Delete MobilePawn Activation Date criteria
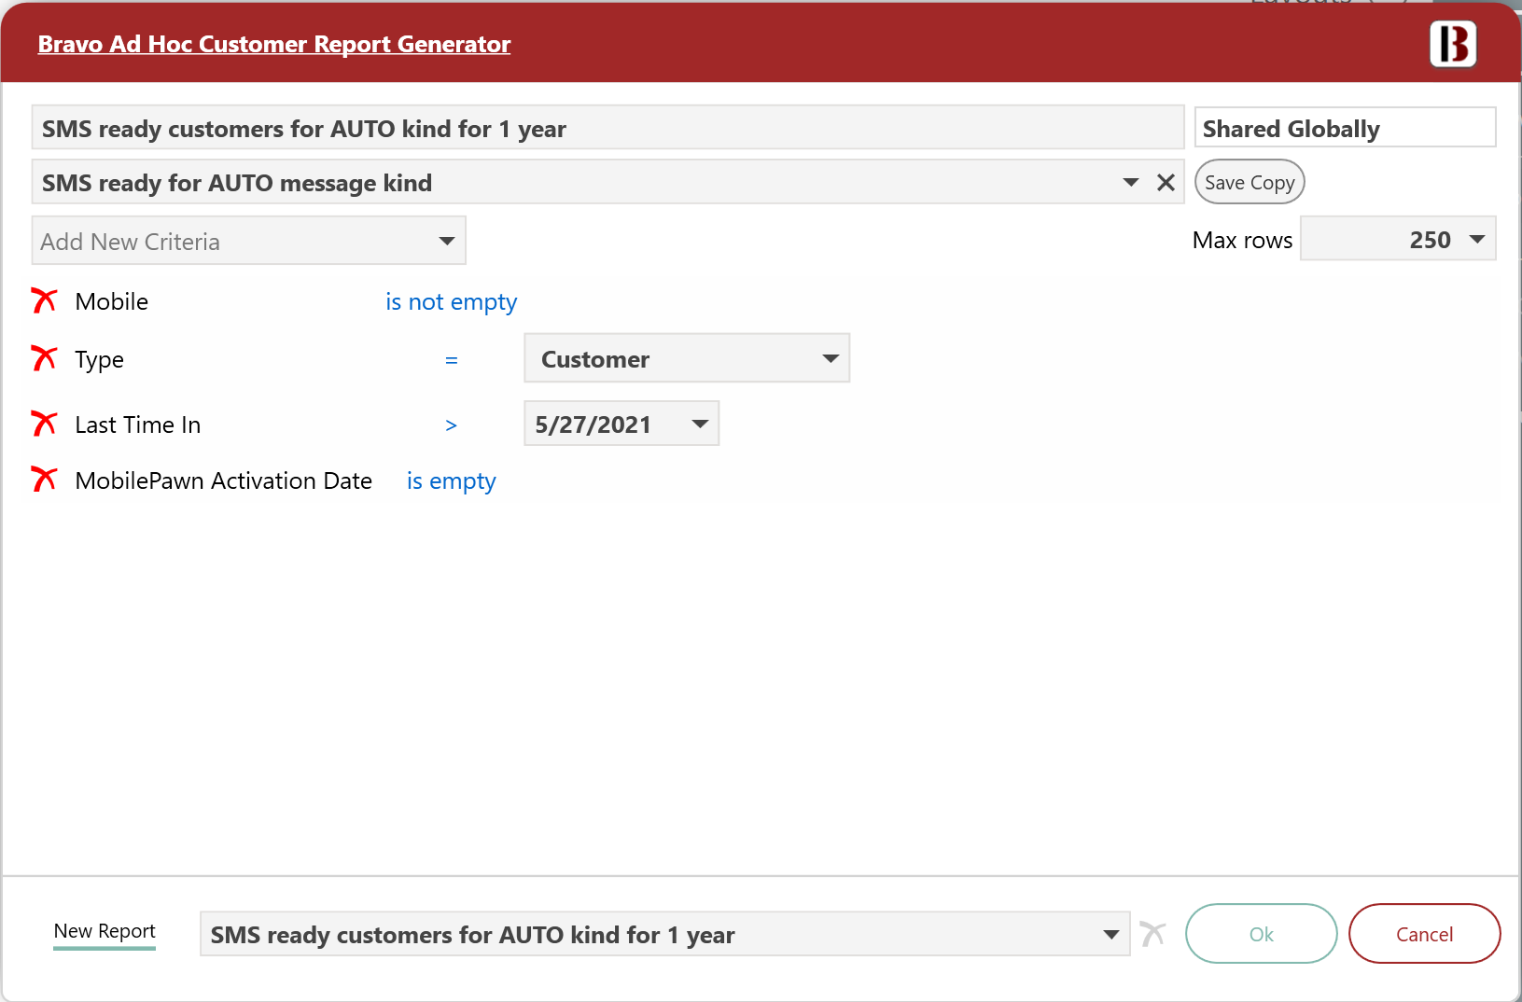The width and height of the screenshot is (1522, 1002). (44, 480)
